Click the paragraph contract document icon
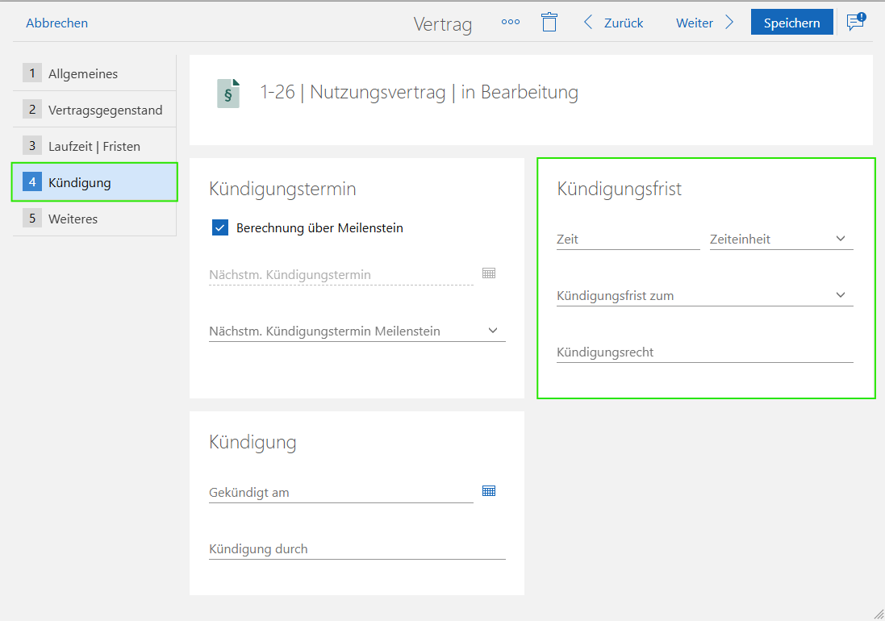Screen dimensions: 885x621 pyautogui.click(x=228, y=93)
